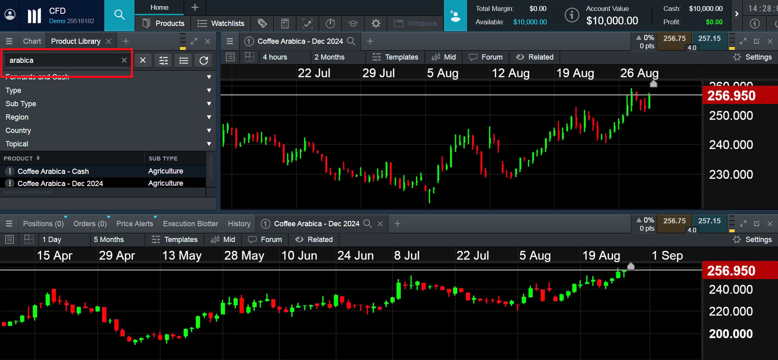This screenshot has height=360, width=778.
Task: Open the 4 hours interval dropdown
Action: tap(285, 57)
